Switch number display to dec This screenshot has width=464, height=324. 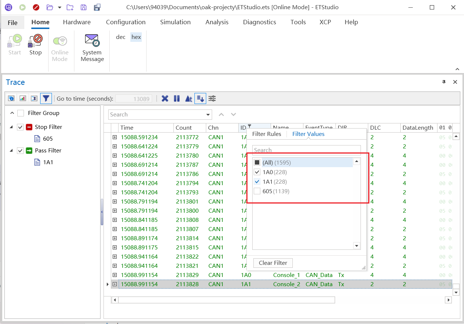point(121,37)
